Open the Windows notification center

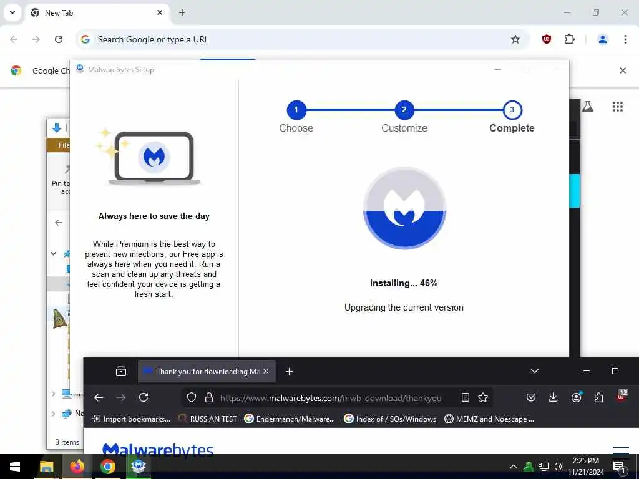pyautogui.click(x=619, y=467)
